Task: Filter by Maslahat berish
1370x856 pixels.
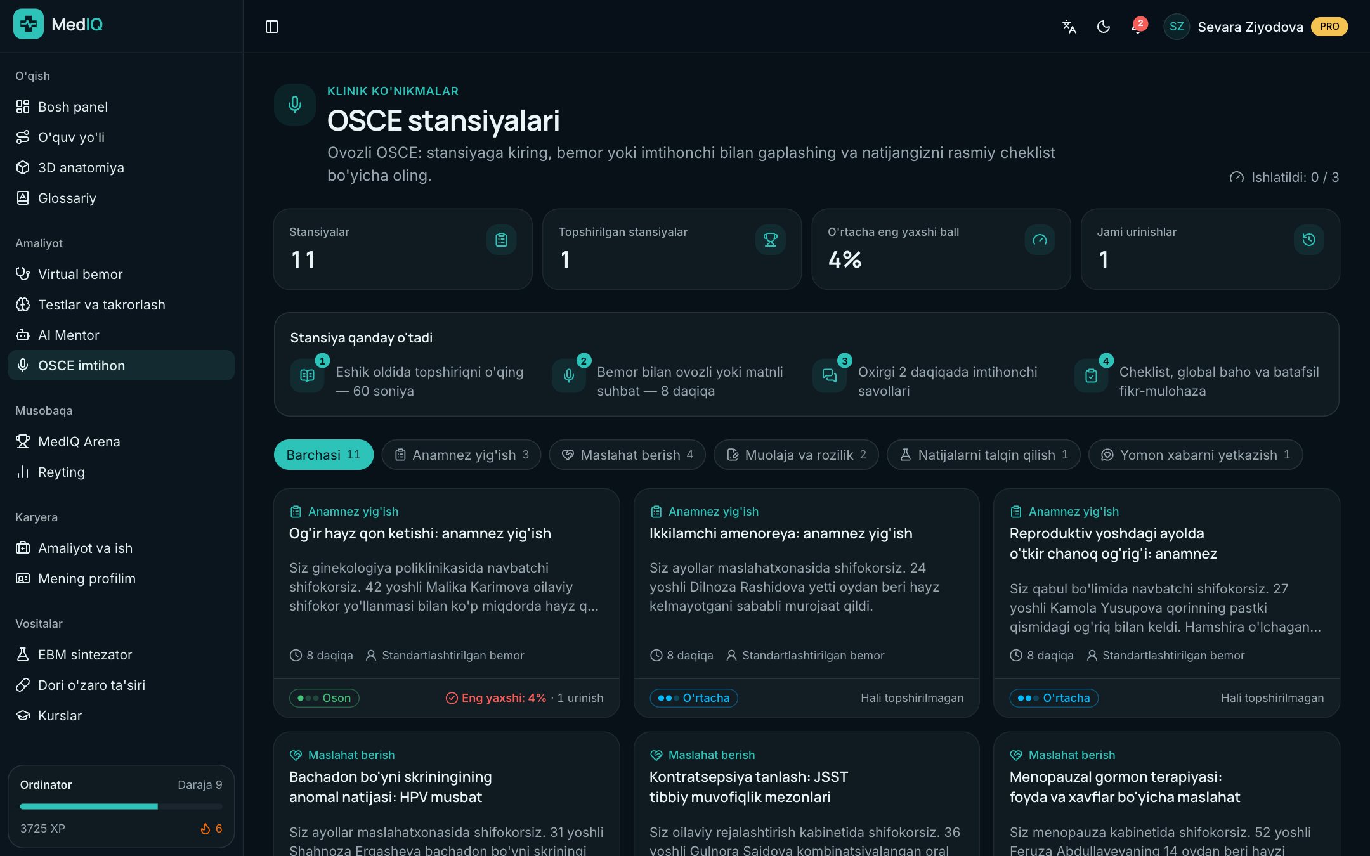Action: (627, 455)
